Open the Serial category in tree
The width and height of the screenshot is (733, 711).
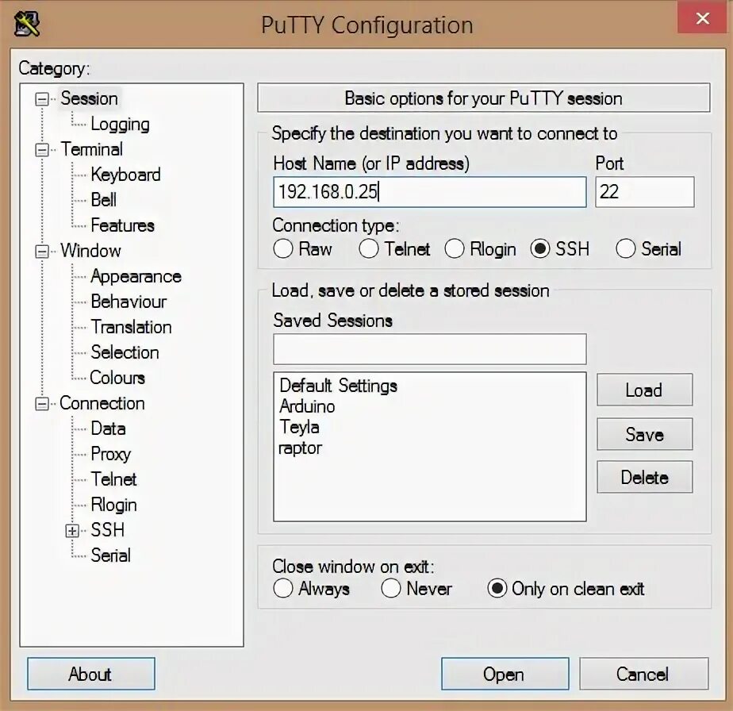point(110,555)
